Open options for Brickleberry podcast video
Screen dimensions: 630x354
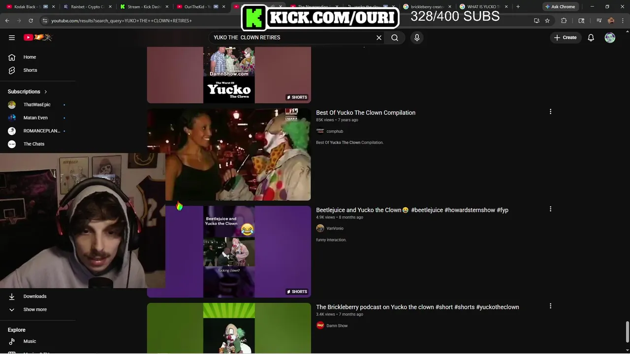click(550, 306)
